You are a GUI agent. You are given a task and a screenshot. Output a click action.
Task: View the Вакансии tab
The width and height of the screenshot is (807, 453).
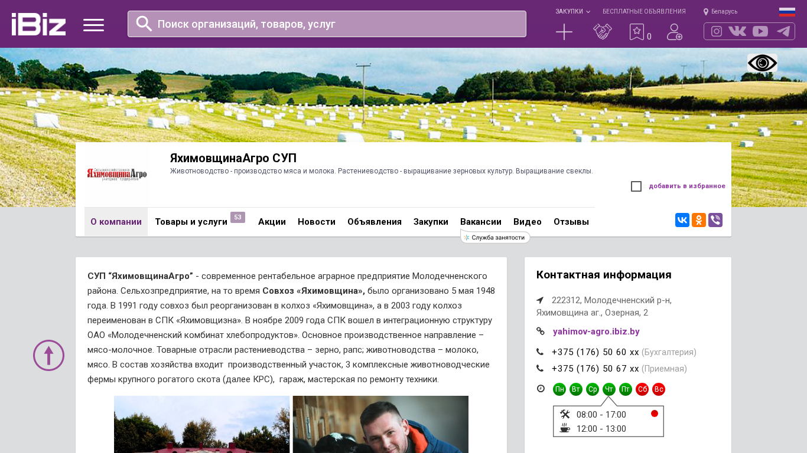point(481,222)
